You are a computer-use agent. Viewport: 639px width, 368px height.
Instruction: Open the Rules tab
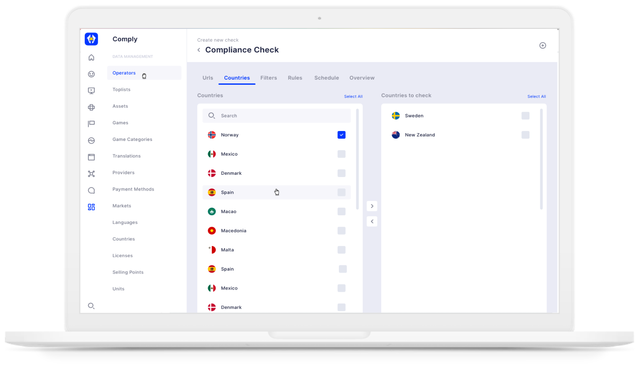pyautogui.click(x=295, y=78)
